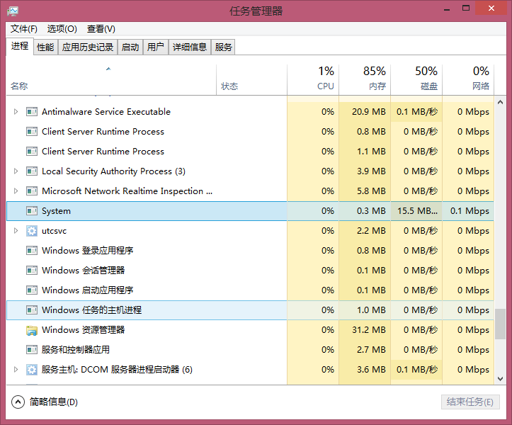Click the 31.2 MB memory value

coord(369,330)
